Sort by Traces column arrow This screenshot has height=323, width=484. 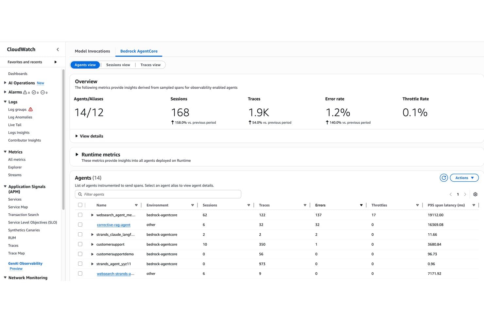pyautogui.click(x=305, y=205)
